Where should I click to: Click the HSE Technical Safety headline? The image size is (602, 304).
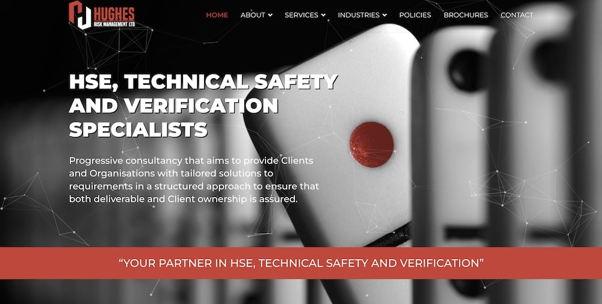click(x=203, y=82)
